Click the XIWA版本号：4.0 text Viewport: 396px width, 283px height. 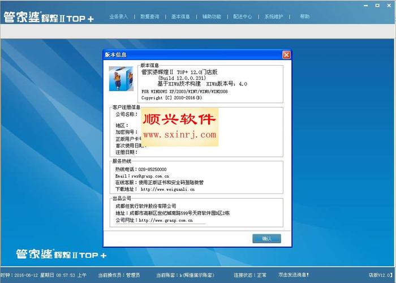point(226,84)
